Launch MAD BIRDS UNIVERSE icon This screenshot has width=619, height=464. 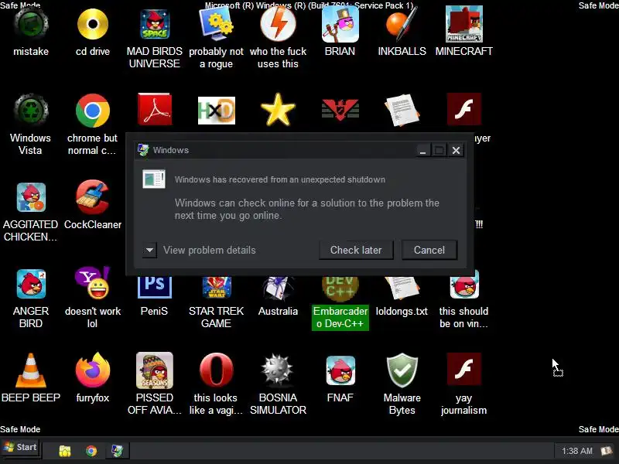click(155, 25)
